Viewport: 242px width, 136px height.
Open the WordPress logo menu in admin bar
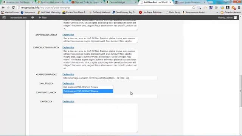coord(4,18)
